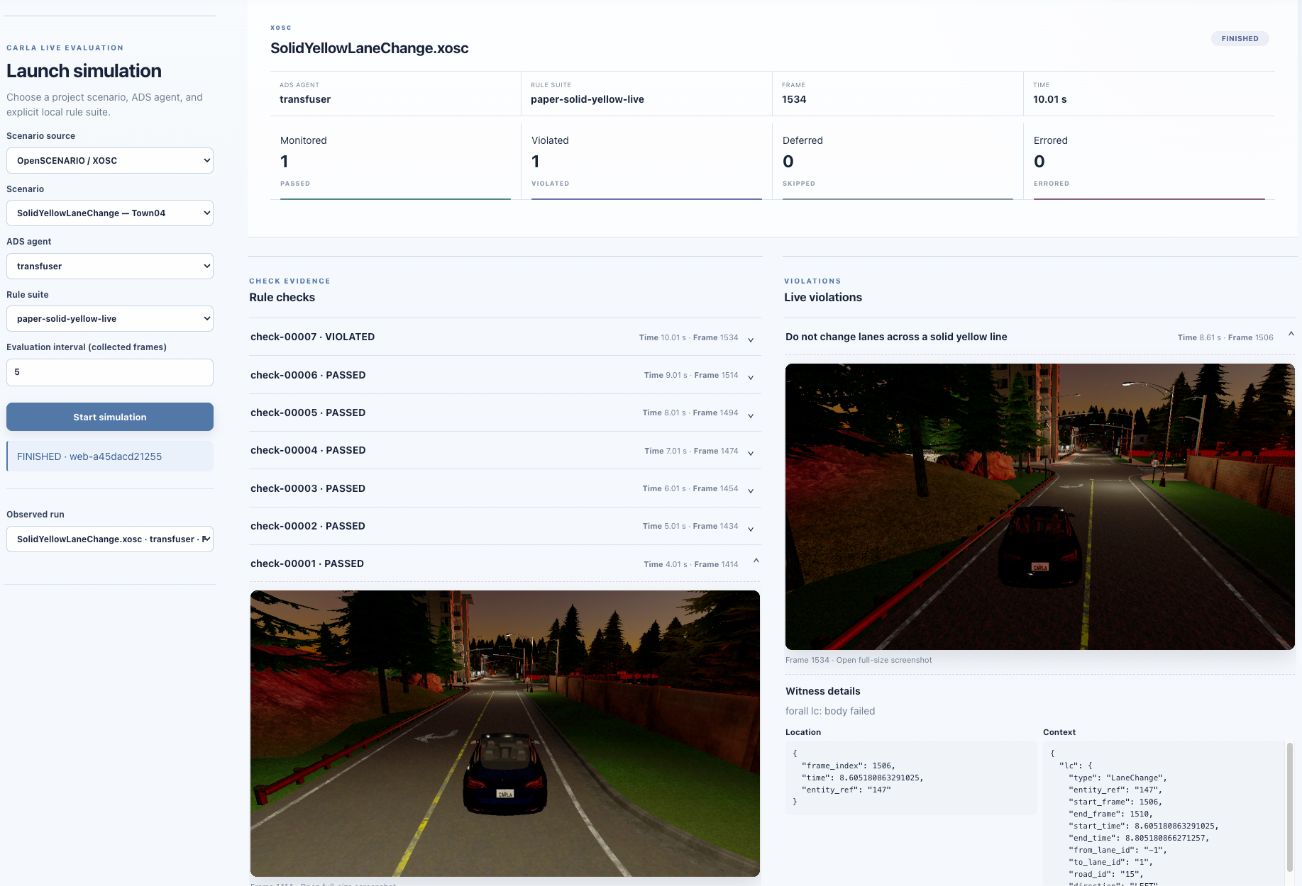
Task: Expand the check-00007 VIOLATED row chevron
Action: point(751,340)
